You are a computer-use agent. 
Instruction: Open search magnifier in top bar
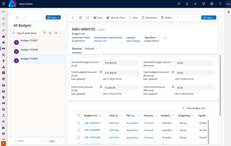179,4
